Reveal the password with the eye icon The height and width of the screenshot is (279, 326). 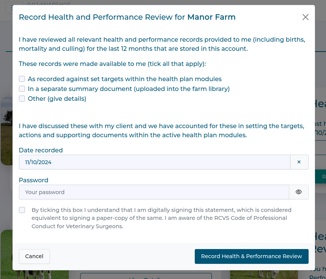[298, 192]
